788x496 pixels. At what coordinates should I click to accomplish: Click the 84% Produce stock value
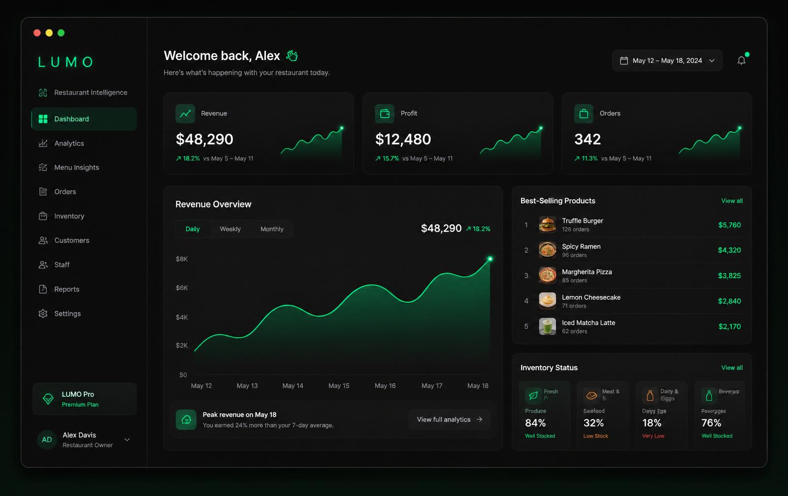point(535,423)
